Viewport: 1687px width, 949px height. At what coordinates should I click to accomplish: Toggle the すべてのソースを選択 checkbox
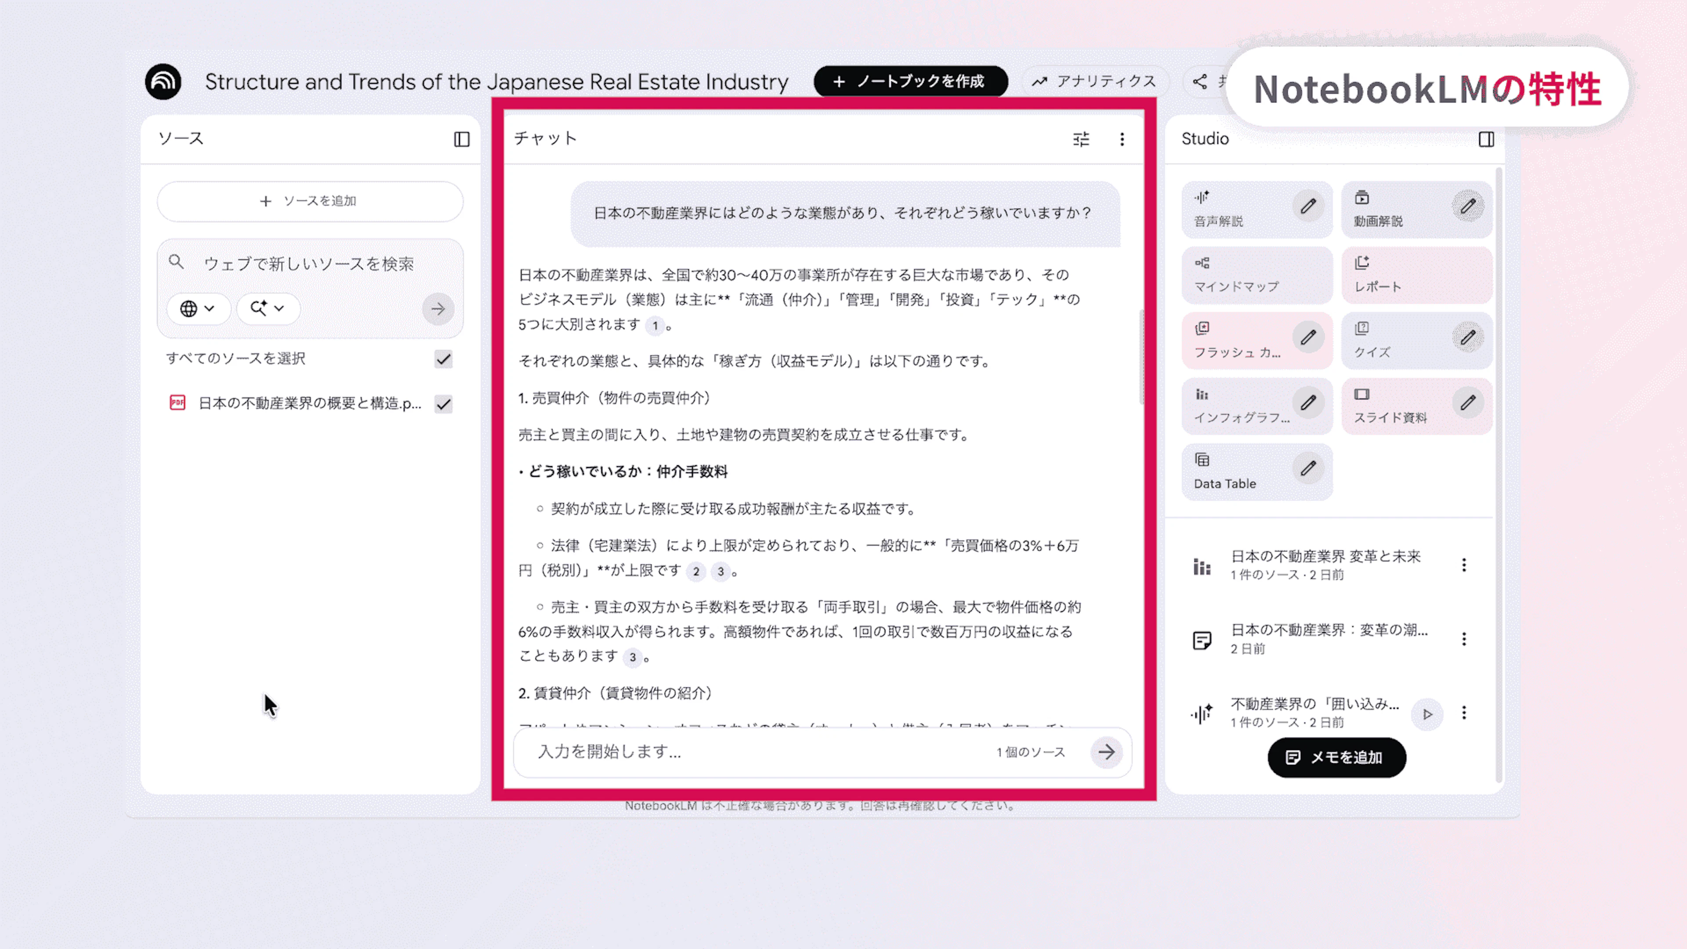click(443, 359)
